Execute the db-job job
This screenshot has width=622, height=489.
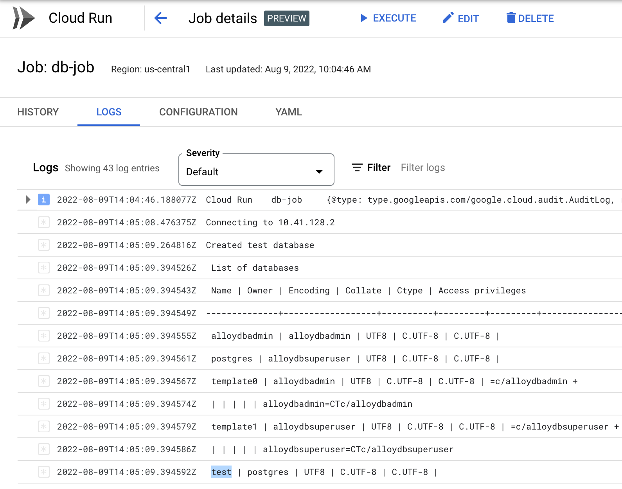click(x=388, y=18)
